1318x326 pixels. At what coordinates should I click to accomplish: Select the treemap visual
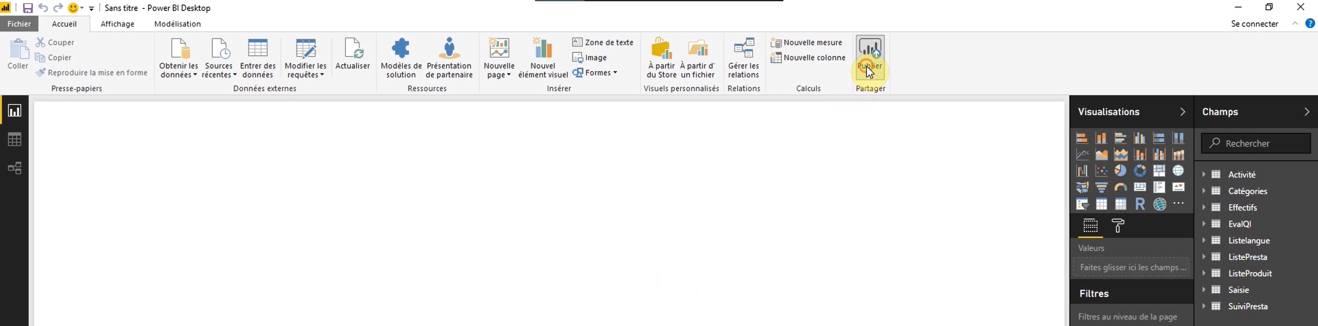tap(1159, 171)
